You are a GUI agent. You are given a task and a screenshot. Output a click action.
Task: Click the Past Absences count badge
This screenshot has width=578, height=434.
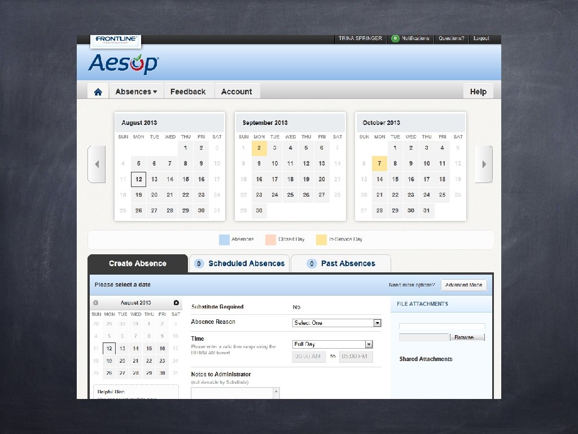[x=312, y=263]
